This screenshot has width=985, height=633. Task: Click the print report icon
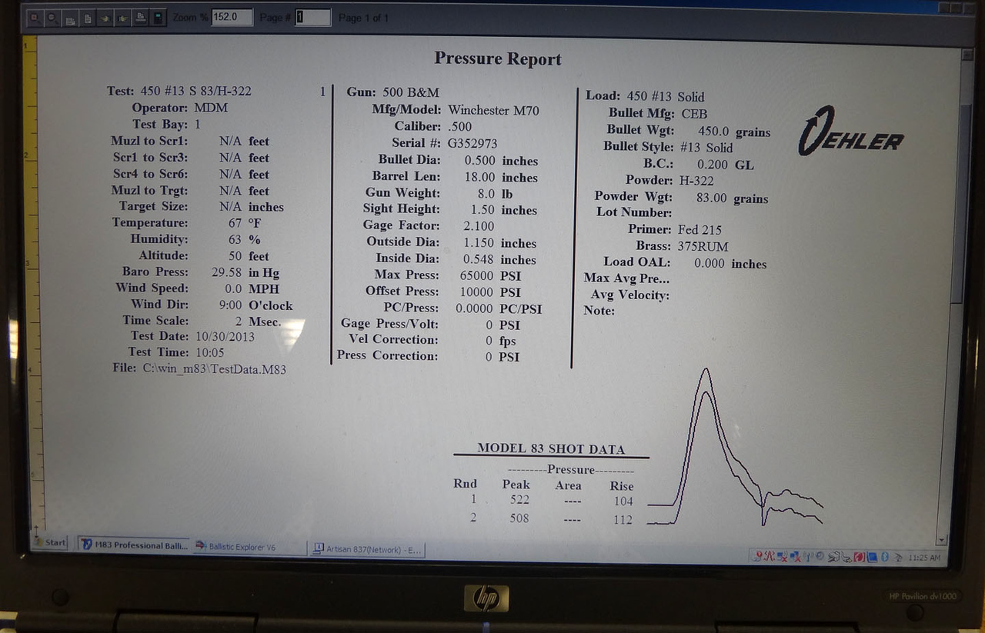point(140,18)
